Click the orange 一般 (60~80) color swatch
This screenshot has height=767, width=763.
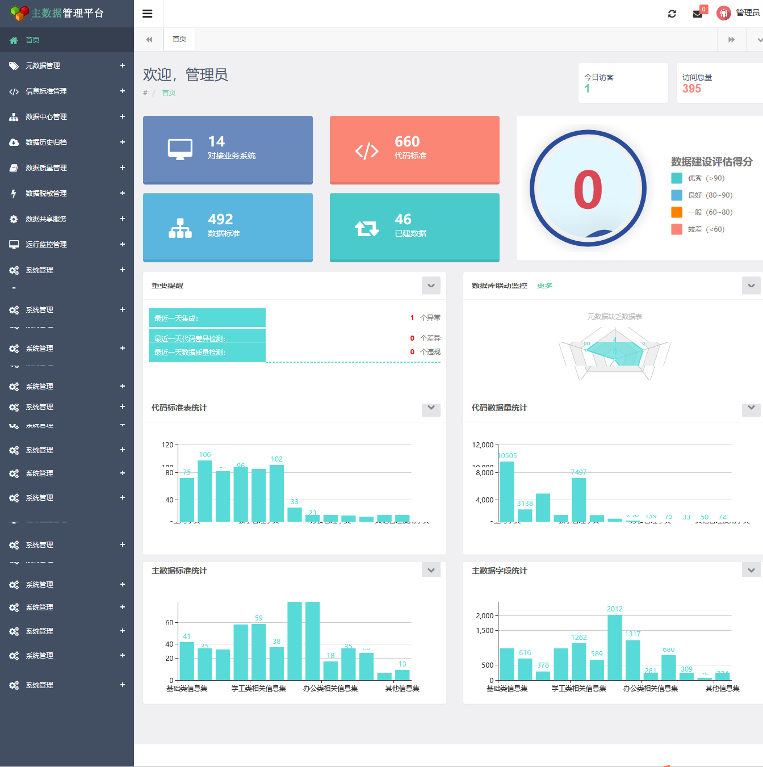[677, 212]
